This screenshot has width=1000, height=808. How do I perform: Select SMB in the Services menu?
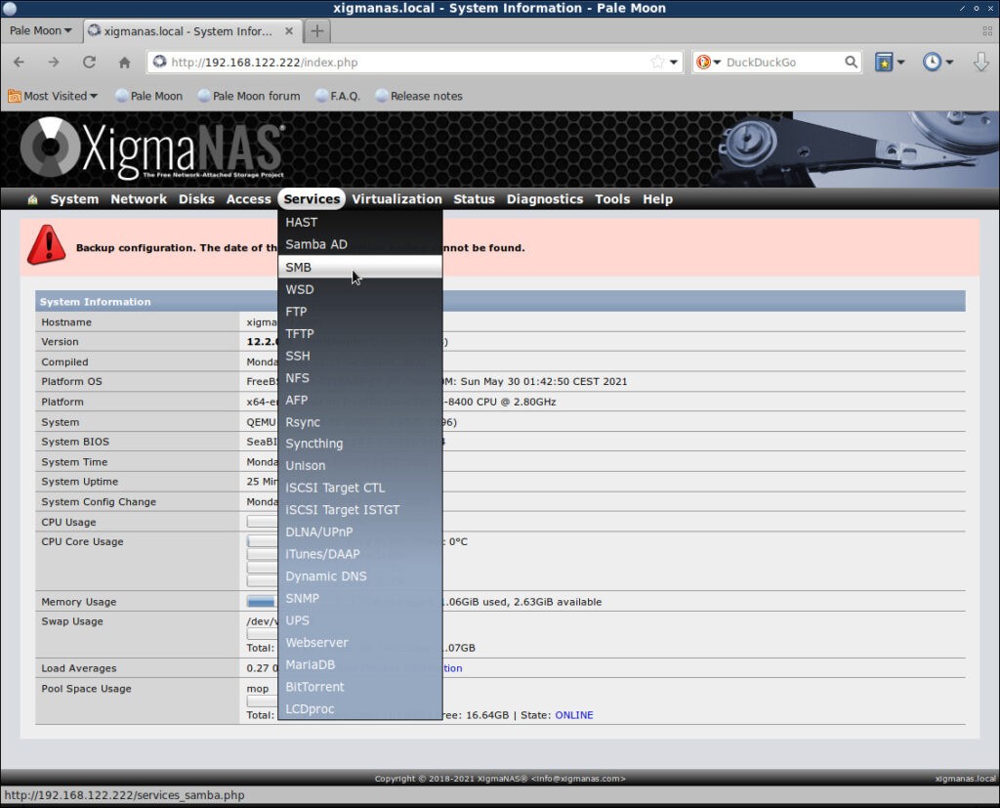click(360, 267)
